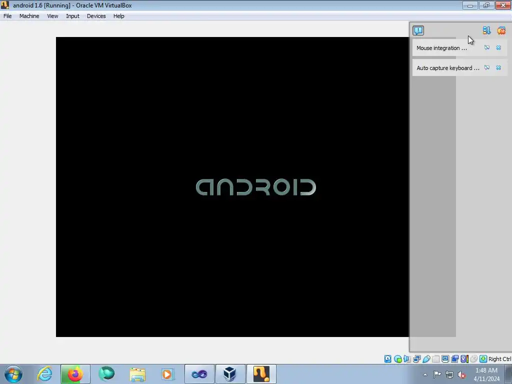
Task: Click the Right Ctrl host key label
Action: click(x=499, y=359)
